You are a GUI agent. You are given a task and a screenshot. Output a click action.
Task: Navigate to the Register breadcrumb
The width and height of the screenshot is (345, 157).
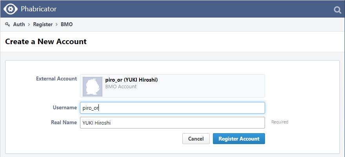point(43,24)
